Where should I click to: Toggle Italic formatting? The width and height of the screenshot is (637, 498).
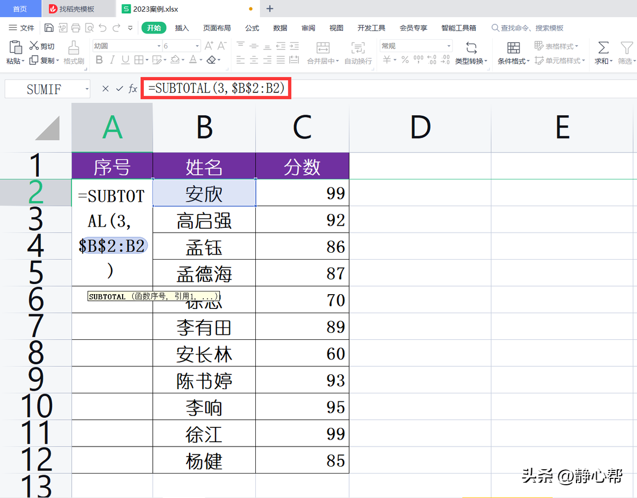click(x=113, y=60)
